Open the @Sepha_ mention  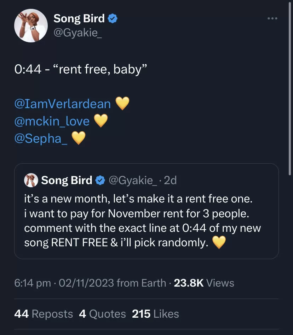(41, 138)
